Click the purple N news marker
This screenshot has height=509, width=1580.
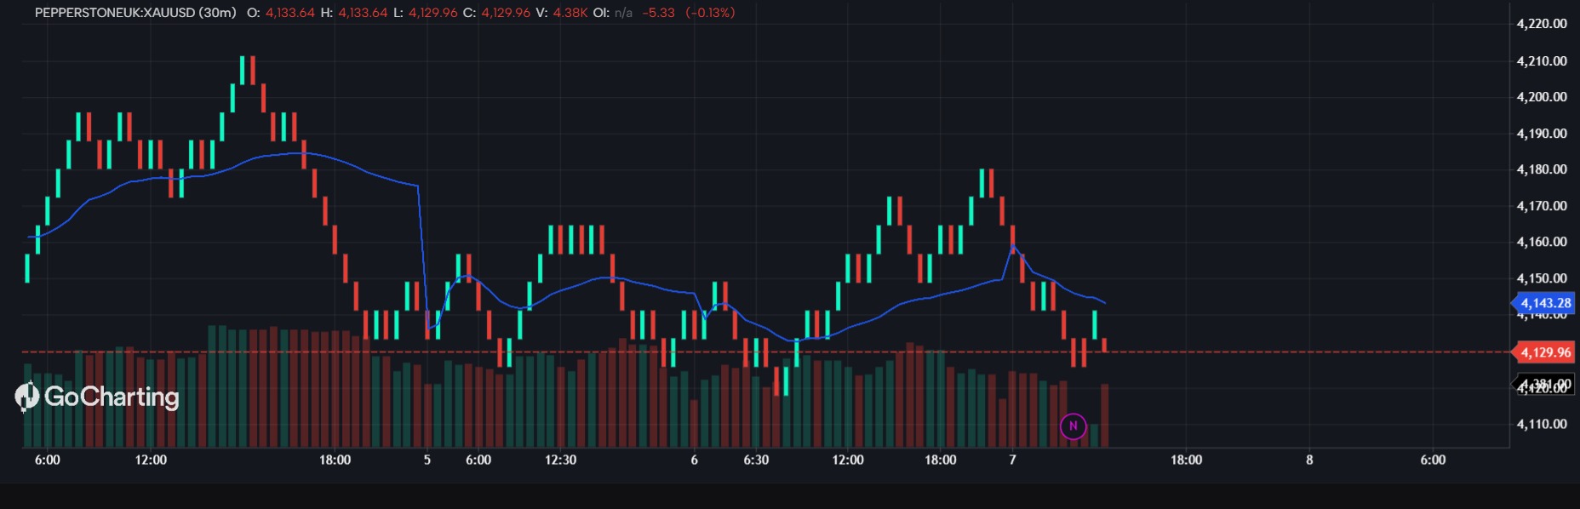(1073, 426)
